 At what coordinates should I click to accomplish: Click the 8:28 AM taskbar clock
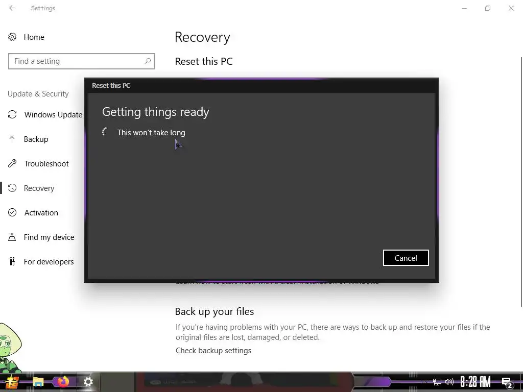pyautogui.click(x=476, y=382)
